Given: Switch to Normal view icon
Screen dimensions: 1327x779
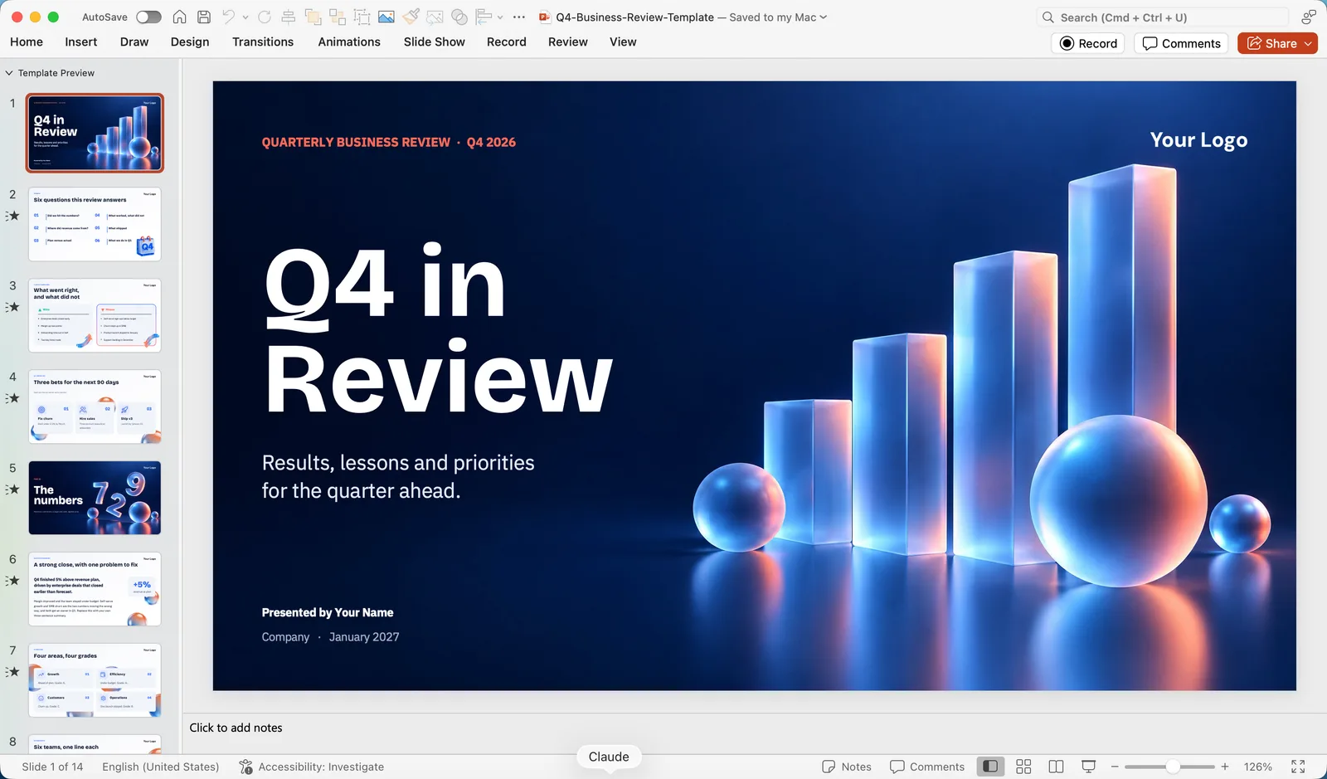Looking at the screenshot, I should 990,767.
